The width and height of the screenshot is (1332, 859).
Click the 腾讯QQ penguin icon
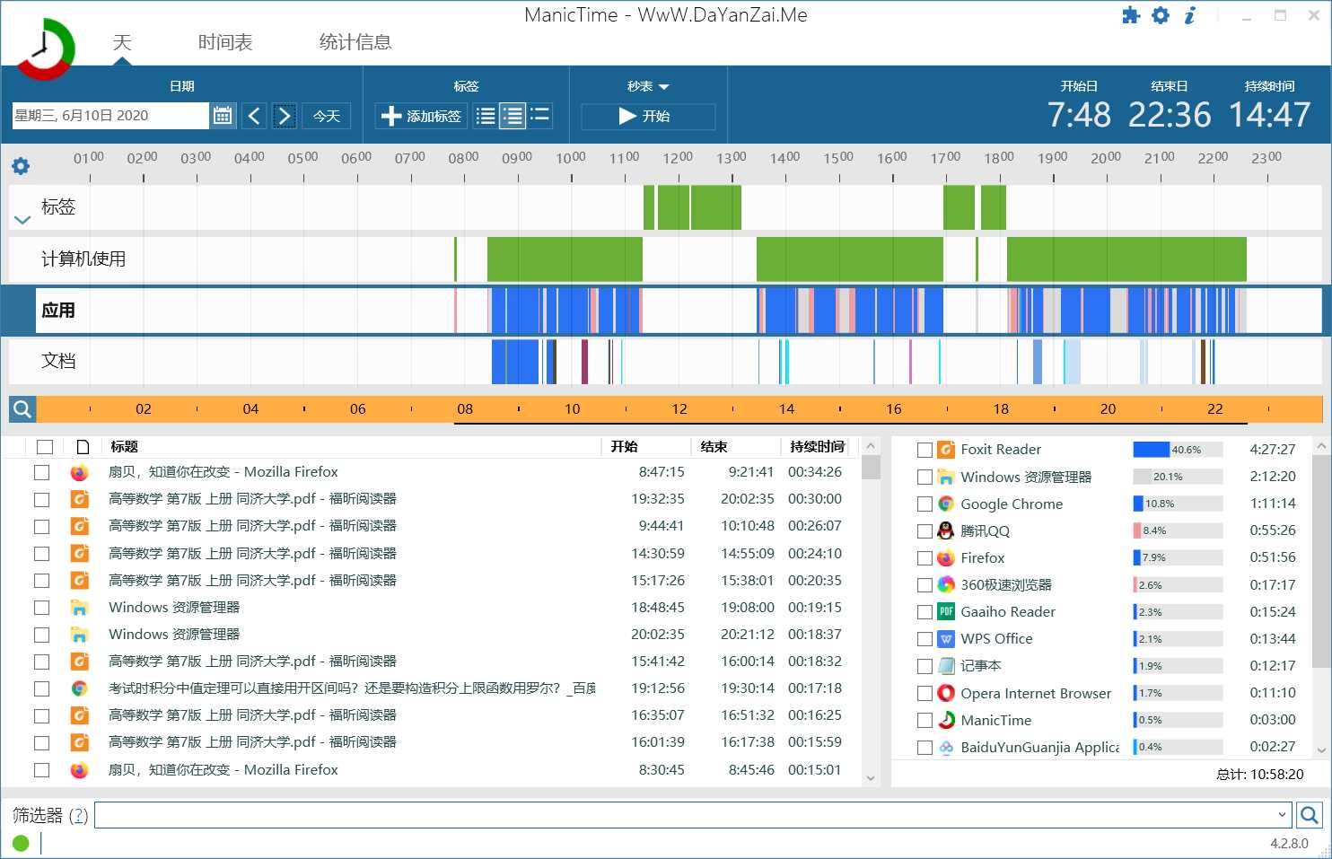pyautogui.click(x=946, y=530)
